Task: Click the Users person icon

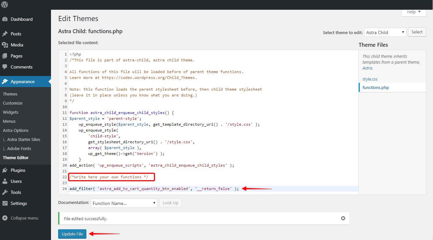Action: (x=5, y=181)
